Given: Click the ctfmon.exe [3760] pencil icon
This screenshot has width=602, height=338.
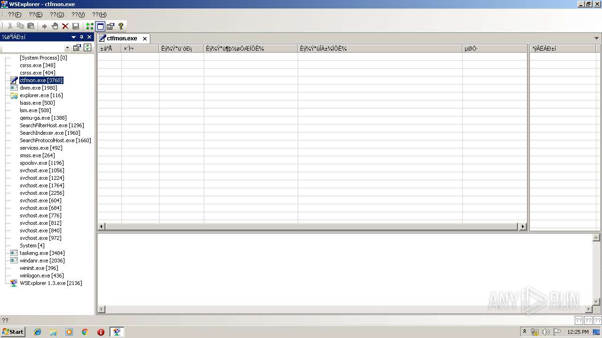Looking at the screenshot, I should (14, 80).
